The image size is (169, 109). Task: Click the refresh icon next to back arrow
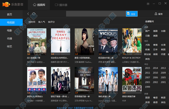click(34, 14)
